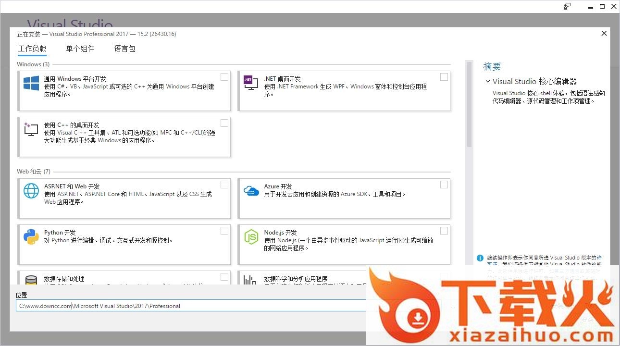The image size is (620, 346).
Task: Click the Node.js hexagon icon
Action: click(251, 237)
